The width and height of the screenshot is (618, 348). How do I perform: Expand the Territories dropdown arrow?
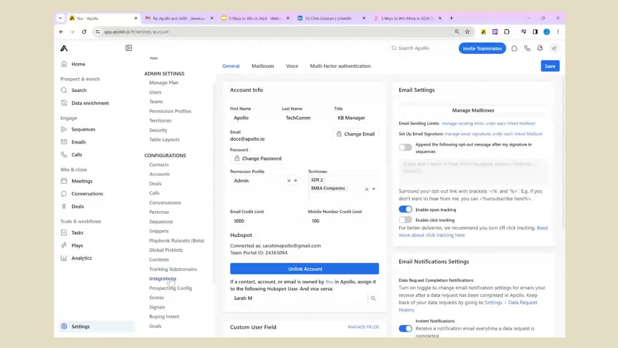point(373,189)
